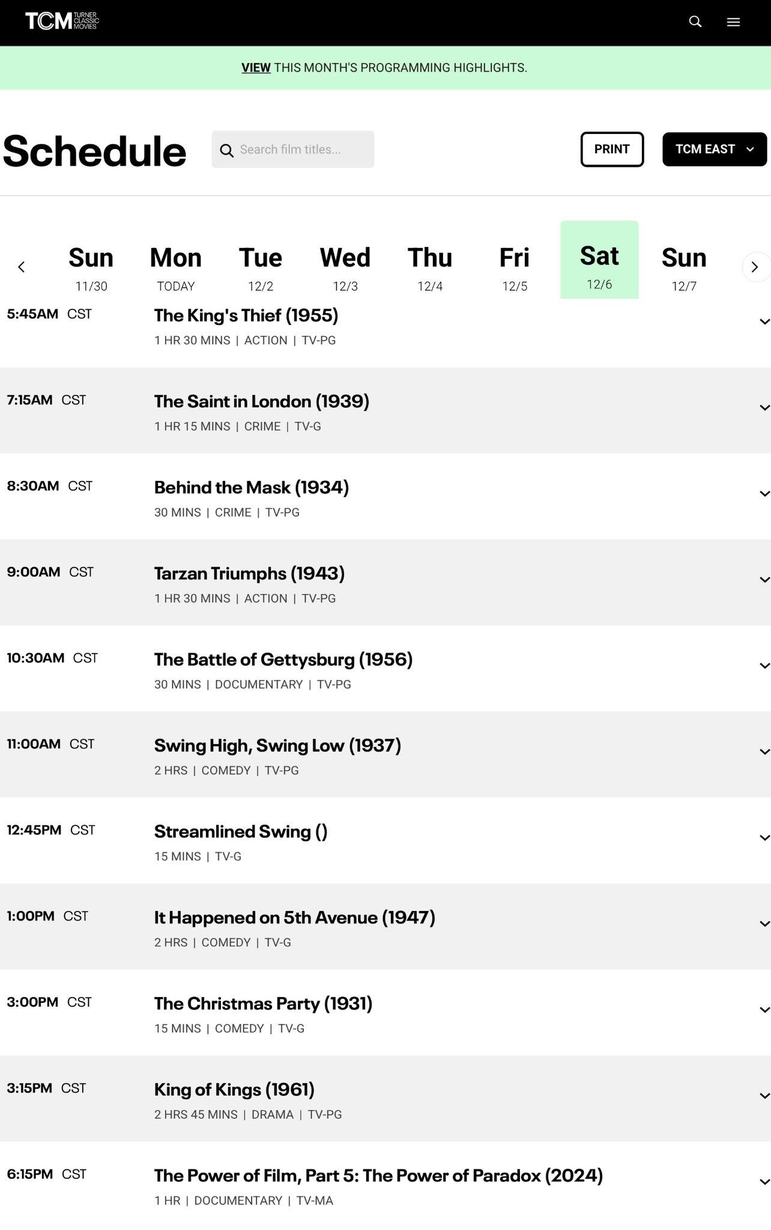The width and height of the screenshot is (771, 1230).
Task: Click the magnifier icon in film search box
Action: pyautogui.click(x=226, y=150)
